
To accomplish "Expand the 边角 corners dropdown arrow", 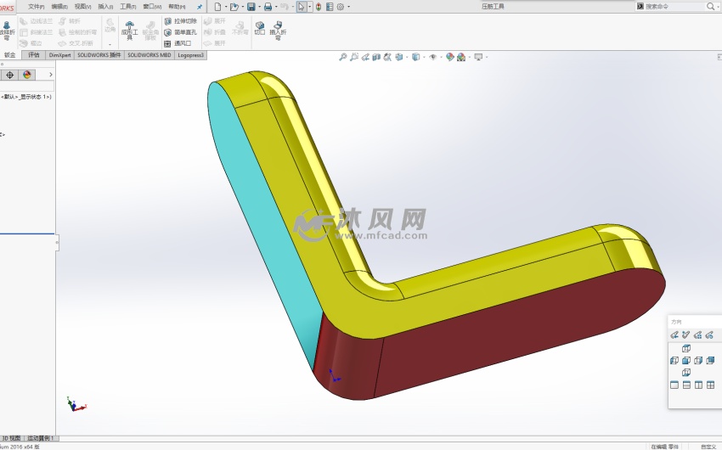I will point(110,43).
